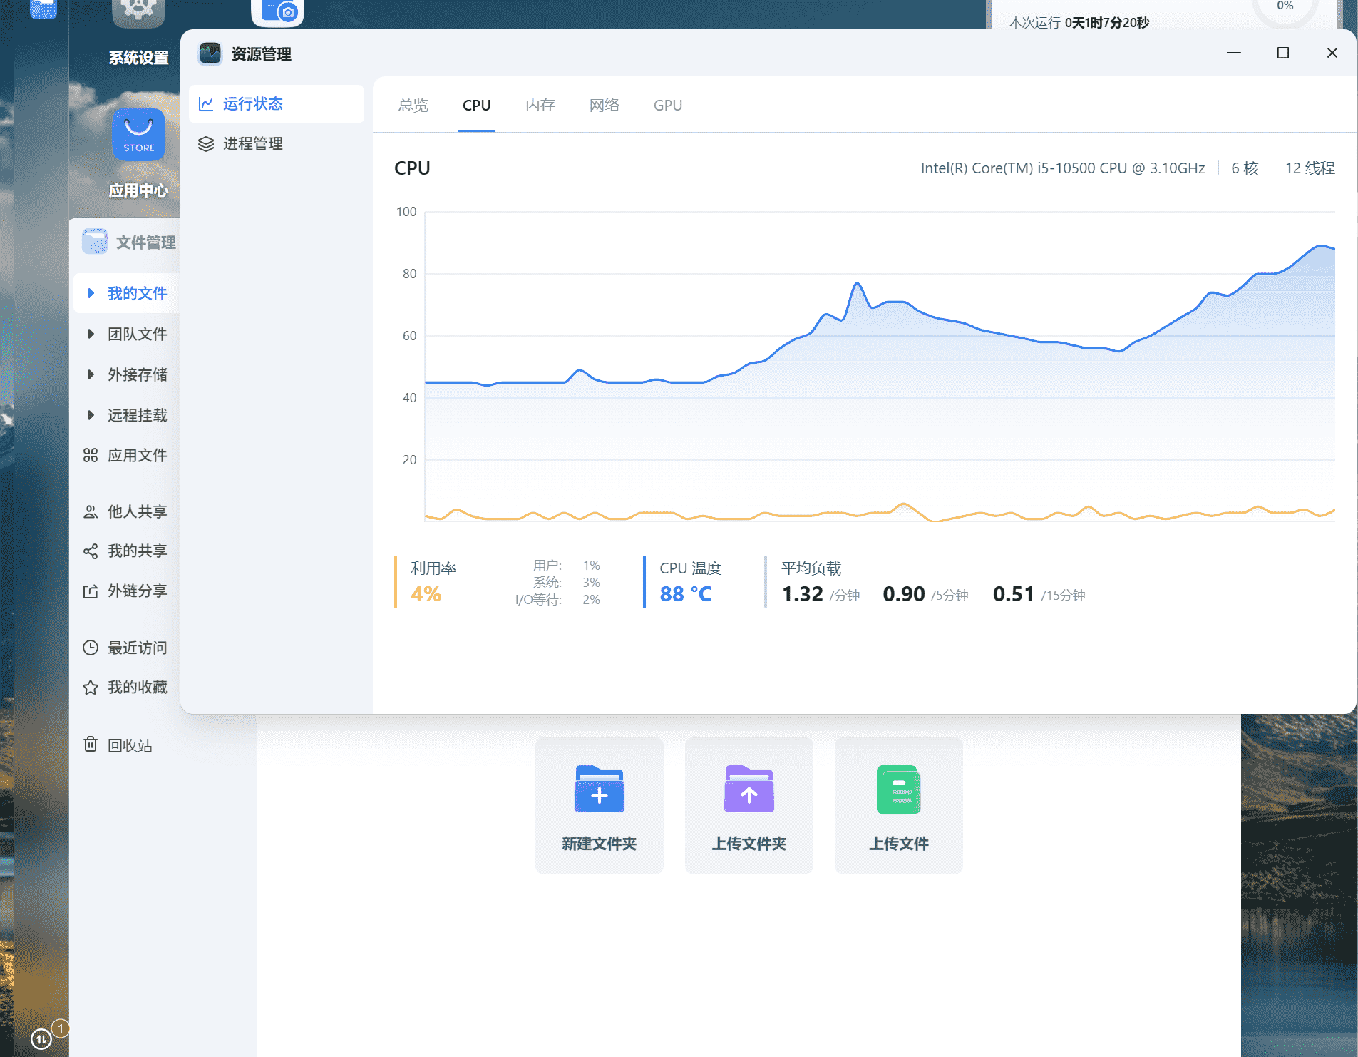The image size is (1358, 1057).
Task: Expand the 团队文件 tree arrow
Action: point(91,334)
